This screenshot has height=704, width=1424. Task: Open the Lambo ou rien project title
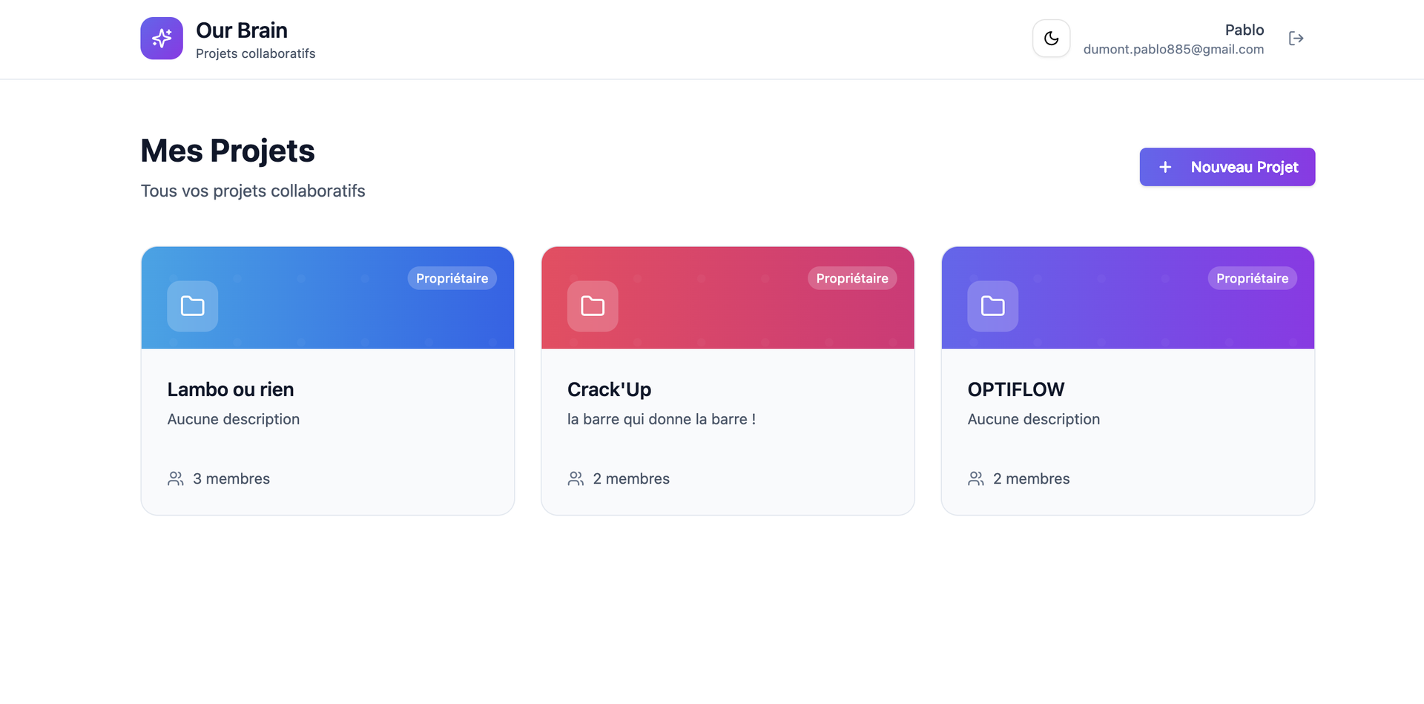231,389
